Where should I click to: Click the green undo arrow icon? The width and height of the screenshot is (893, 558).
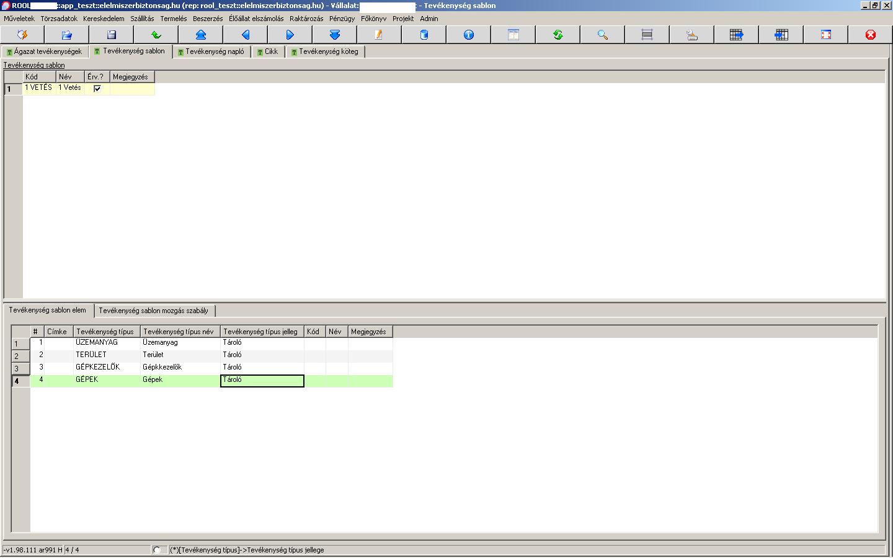point(156,35)
